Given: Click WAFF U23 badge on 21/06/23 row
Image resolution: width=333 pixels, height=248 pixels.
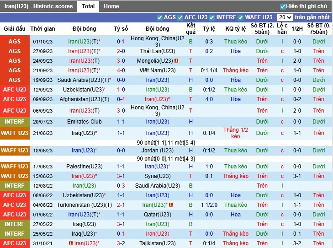Looking at the screenshot, I should 14,133.
